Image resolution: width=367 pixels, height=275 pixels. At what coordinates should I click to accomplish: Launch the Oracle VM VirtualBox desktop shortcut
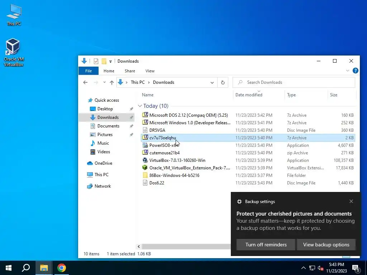coord(13,52)
